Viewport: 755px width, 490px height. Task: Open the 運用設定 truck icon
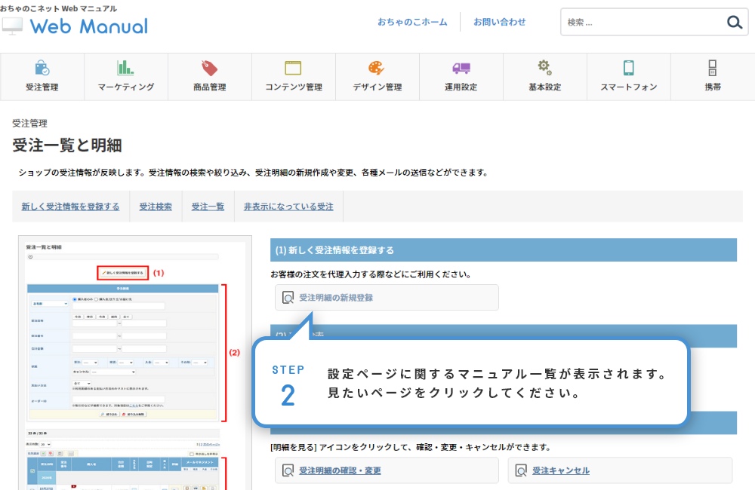tap(461, 68)
